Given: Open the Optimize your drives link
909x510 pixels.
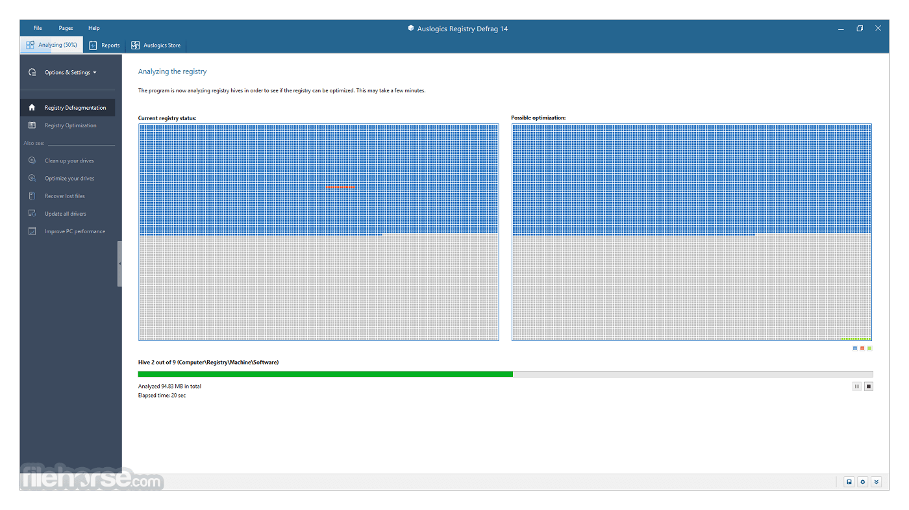Looking at the screenshot, I should 69,178.
